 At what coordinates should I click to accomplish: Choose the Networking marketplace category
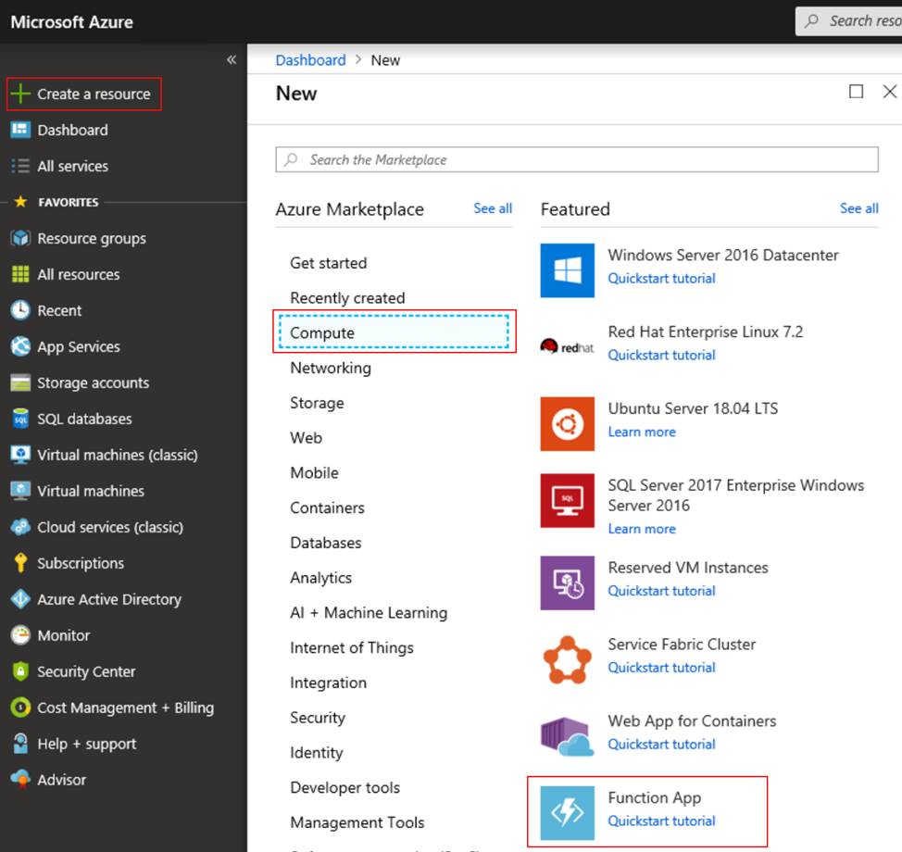tap(331, 368)
